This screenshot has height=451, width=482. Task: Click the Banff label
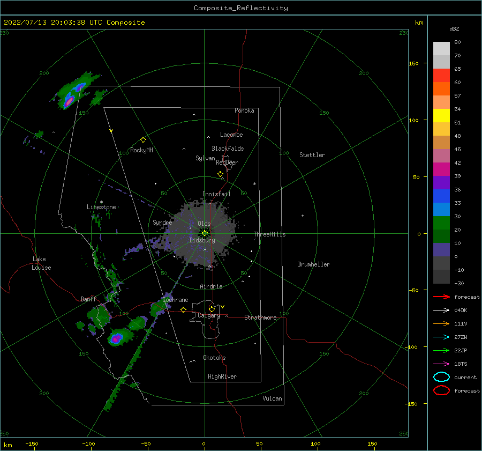(x=88, y=299)
